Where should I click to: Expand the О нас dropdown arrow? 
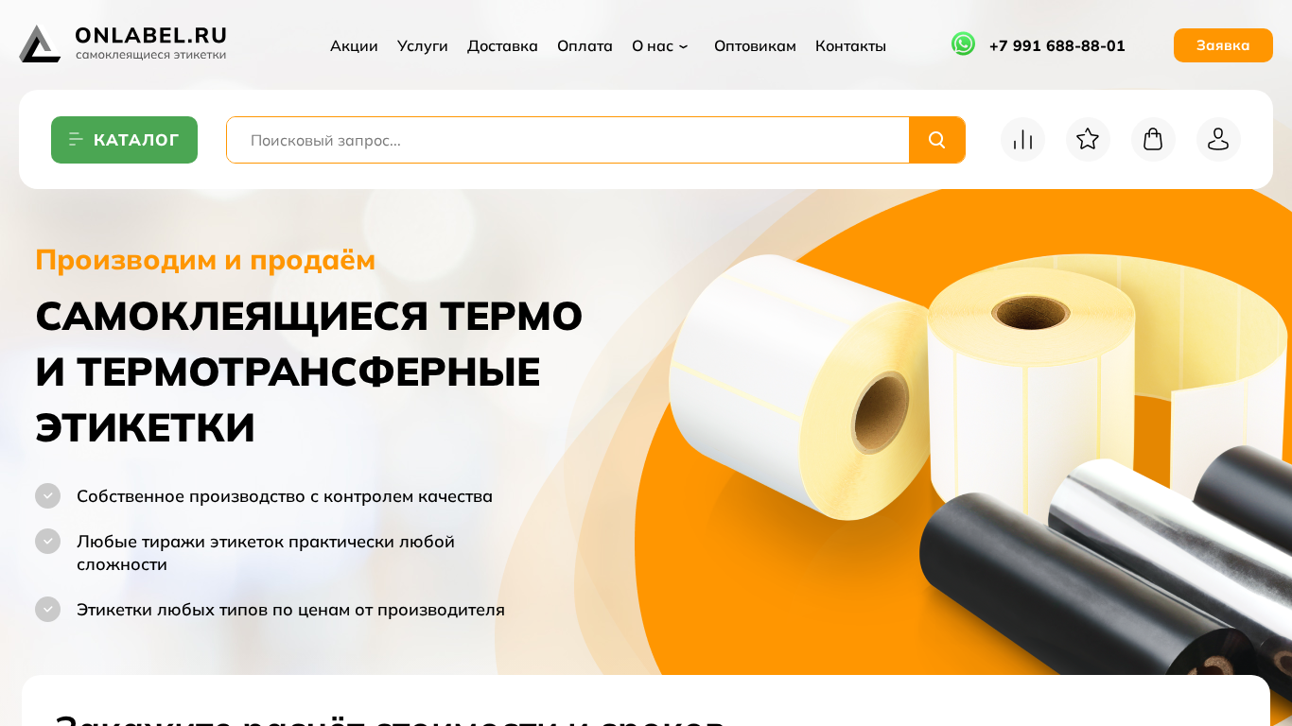click(684, 46)
